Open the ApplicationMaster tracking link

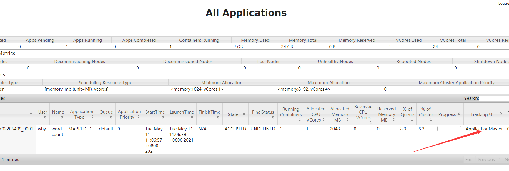pyautogui.click(x=484, y=129)
